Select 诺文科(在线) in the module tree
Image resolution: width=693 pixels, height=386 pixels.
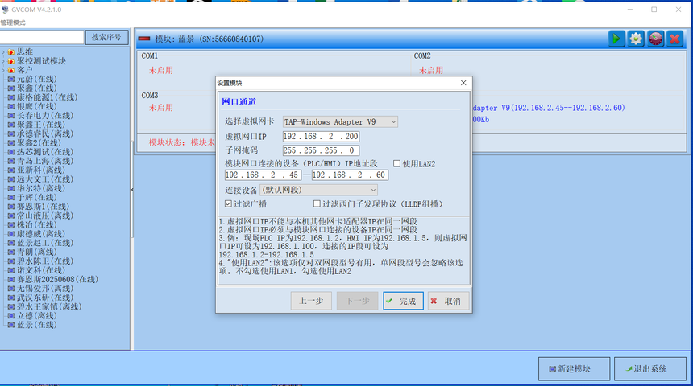coord(40,270)
